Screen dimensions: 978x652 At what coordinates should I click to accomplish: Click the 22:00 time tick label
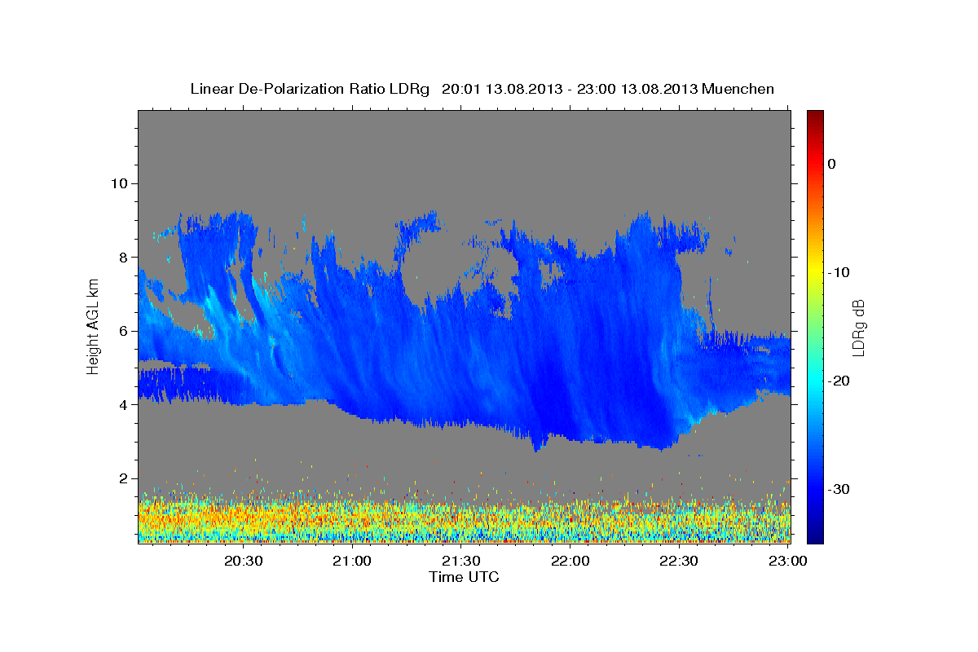(570, 561)
